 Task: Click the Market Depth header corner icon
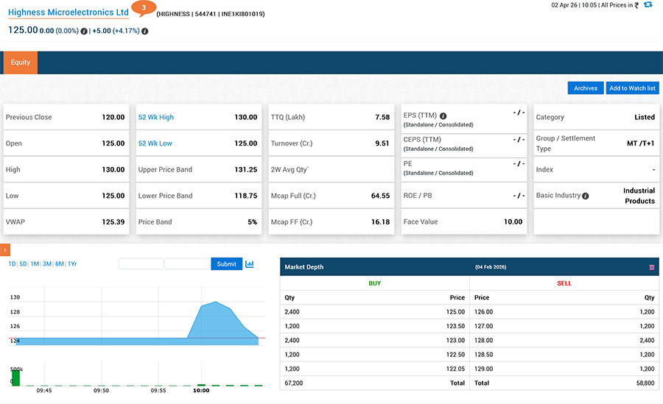click(652, 267)
